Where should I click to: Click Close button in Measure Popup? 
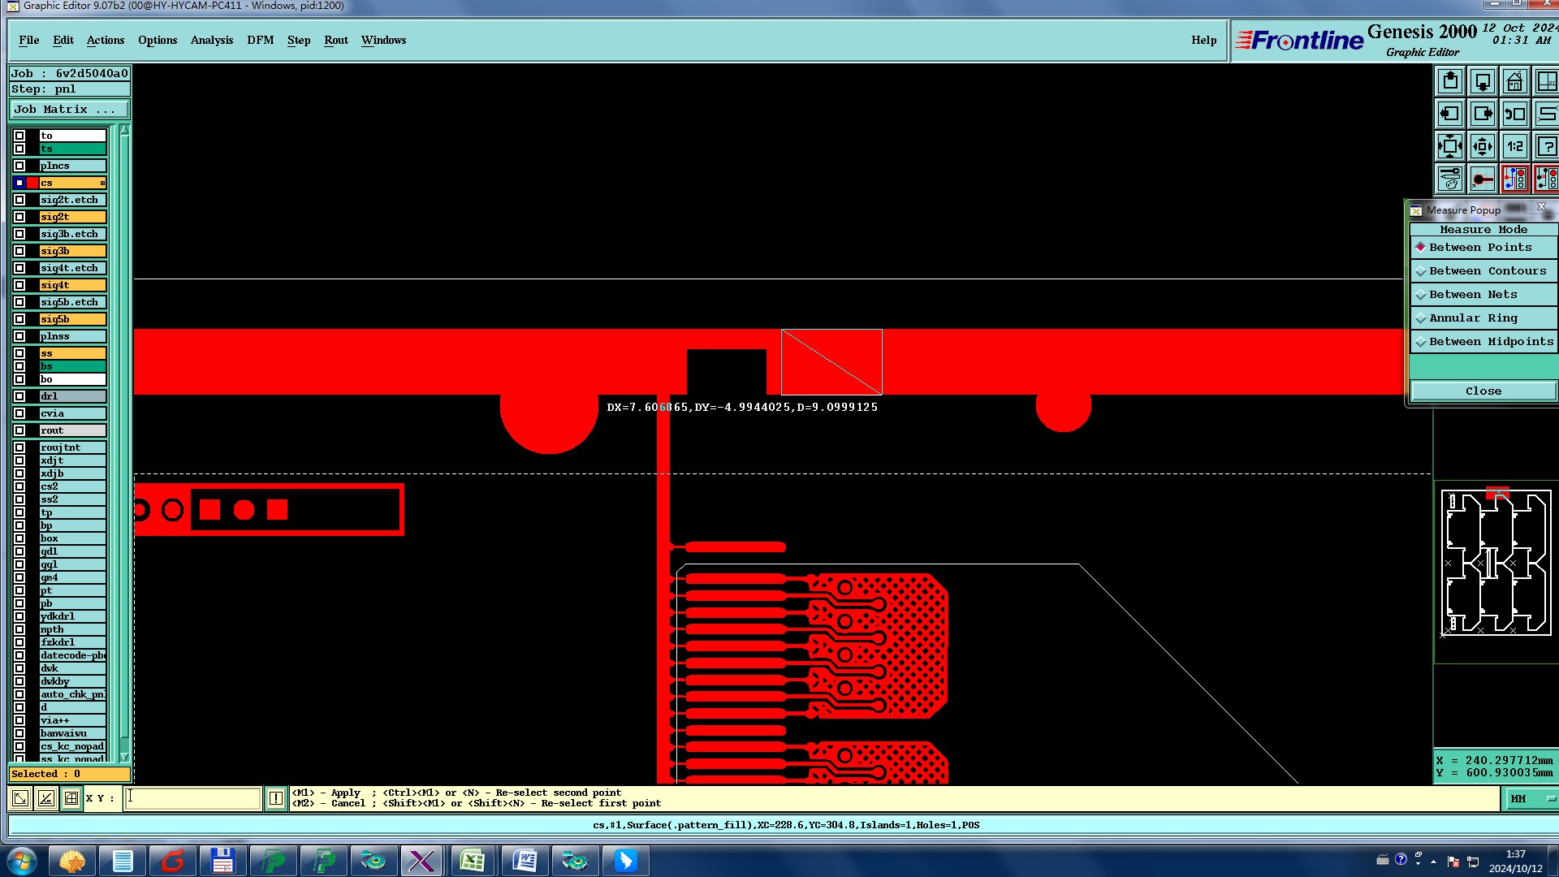1483,391
